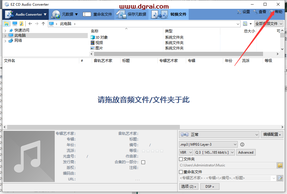The width and height of the screenshot is (287, 194).
Task: Click the file browser horizontal scrollbar
Action: pyautogui.click(x=178, y=54)
